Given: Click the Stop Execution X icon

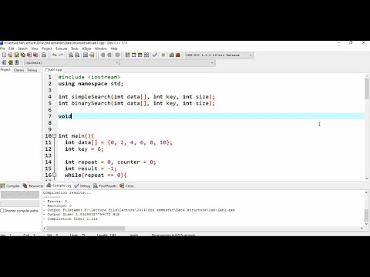Looking at the screenshot, I should point(163,55).
